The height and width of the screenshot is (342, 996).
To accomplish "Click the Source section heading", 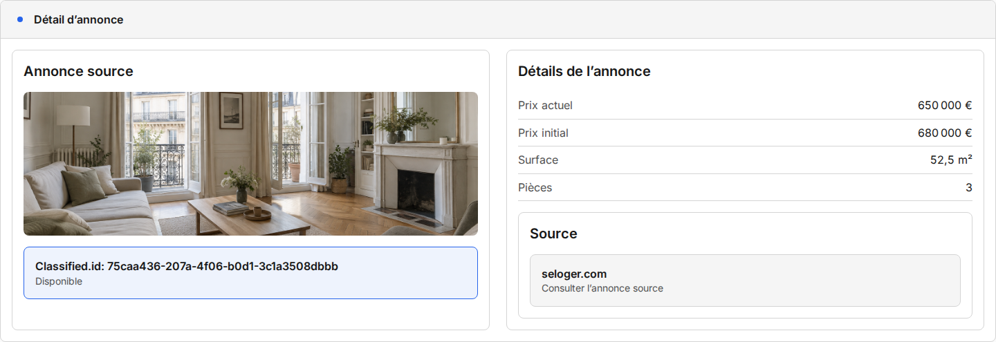I will pos(553,234).
